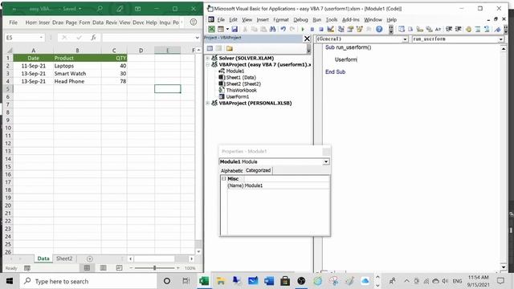Switch to the Sheet2 worksheet tab
514x289 pixels.
click(64, 258)
